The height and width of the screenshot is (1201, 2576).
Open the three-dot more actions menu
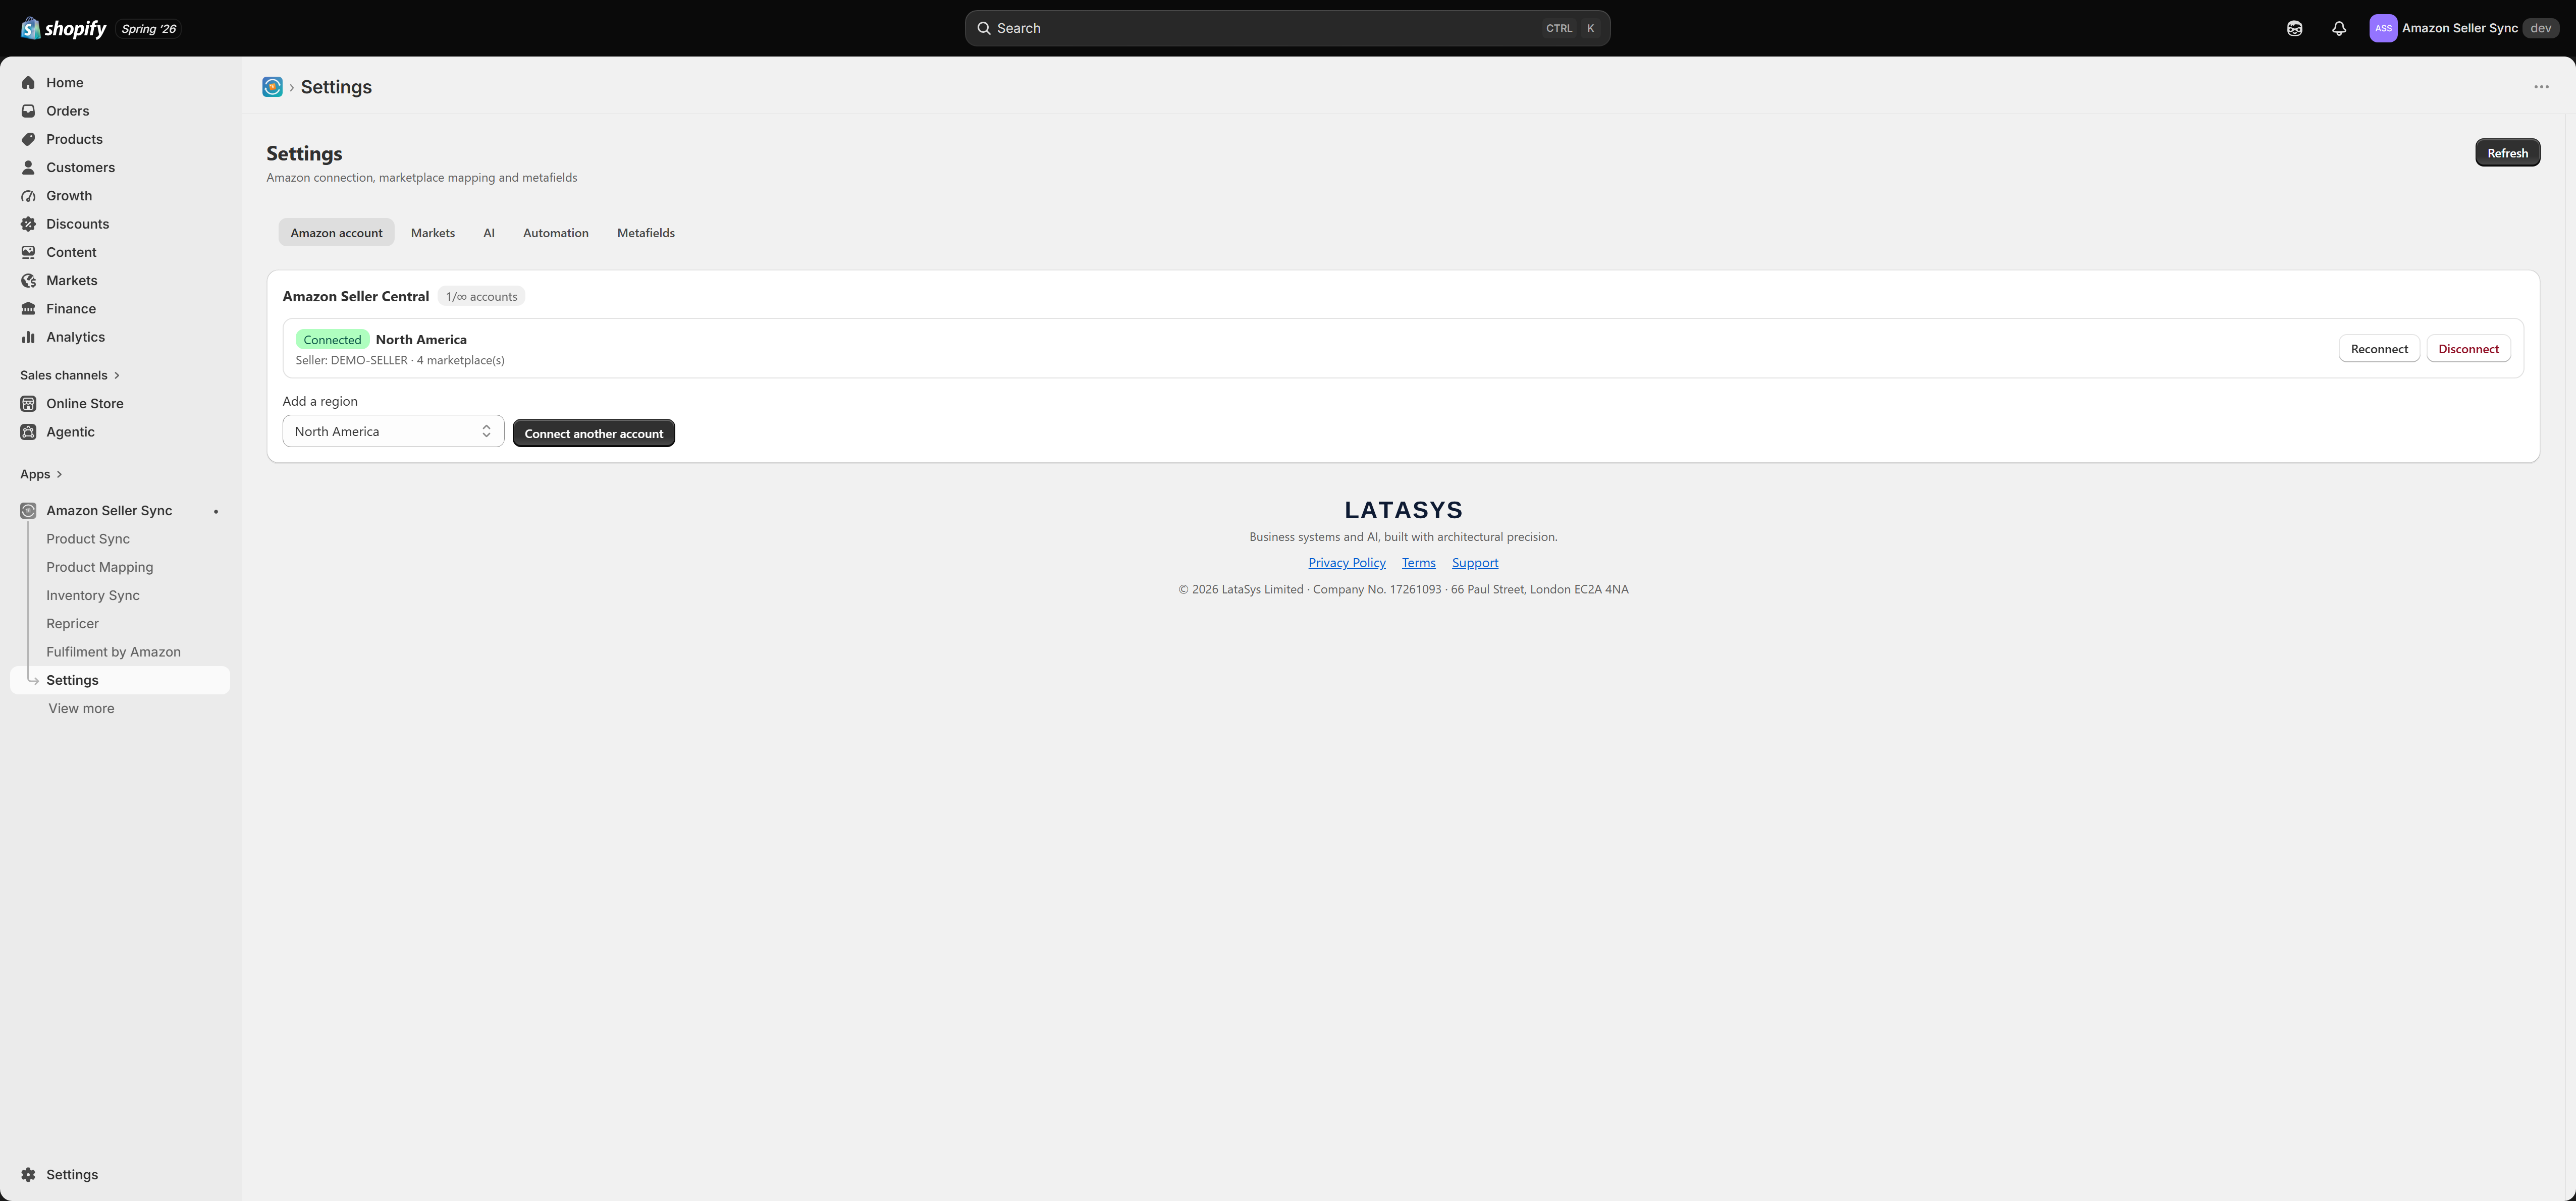2541,87
